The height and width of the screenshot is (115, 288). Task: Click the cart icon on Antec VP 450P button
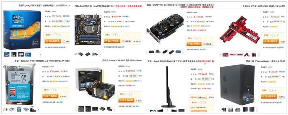(x=120, y=100)
